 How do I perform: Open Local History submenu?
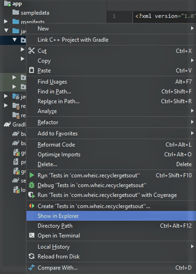coord(111,247)
